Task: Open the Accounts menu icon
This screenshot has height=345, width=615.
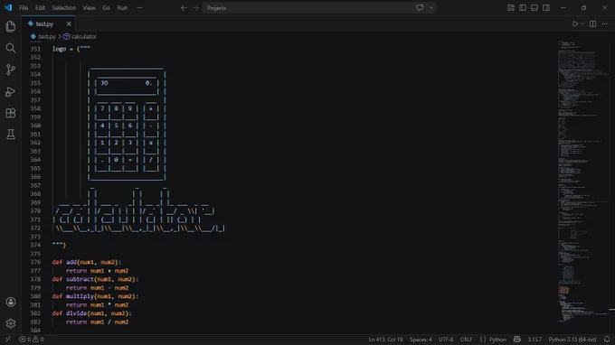Action: click(x=11, y=302)
